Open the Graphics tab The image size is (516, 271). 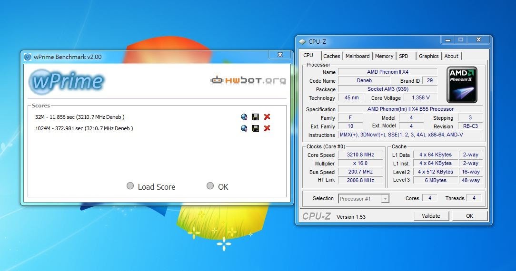pyautogui.click(x=429, y=56)
